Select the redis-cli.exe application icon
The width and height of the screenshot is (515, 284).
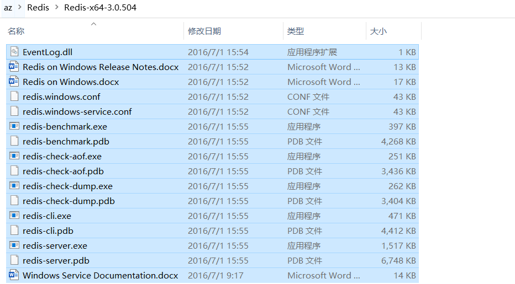[14, 216]
